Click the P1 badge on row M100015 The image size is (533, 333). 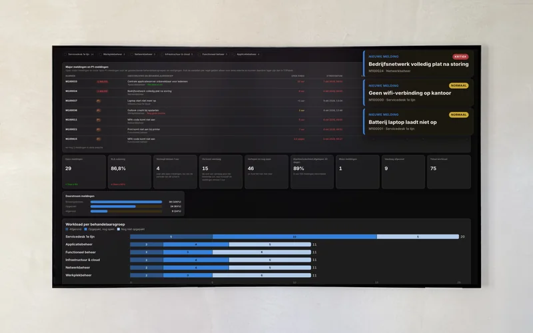pyautogui.click(x=98, y=139)
